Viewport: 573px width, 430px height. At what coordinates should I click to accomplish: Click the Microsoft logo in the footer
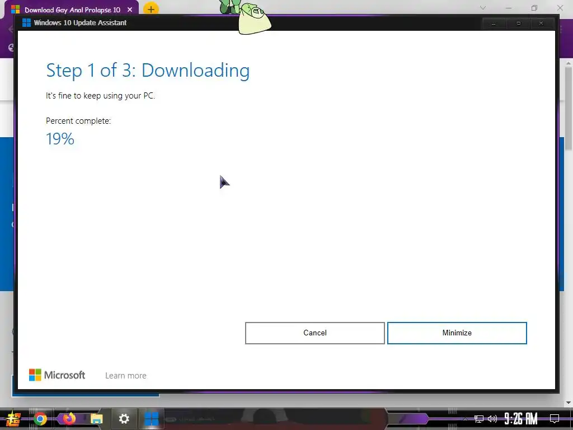tap(57, 375)
